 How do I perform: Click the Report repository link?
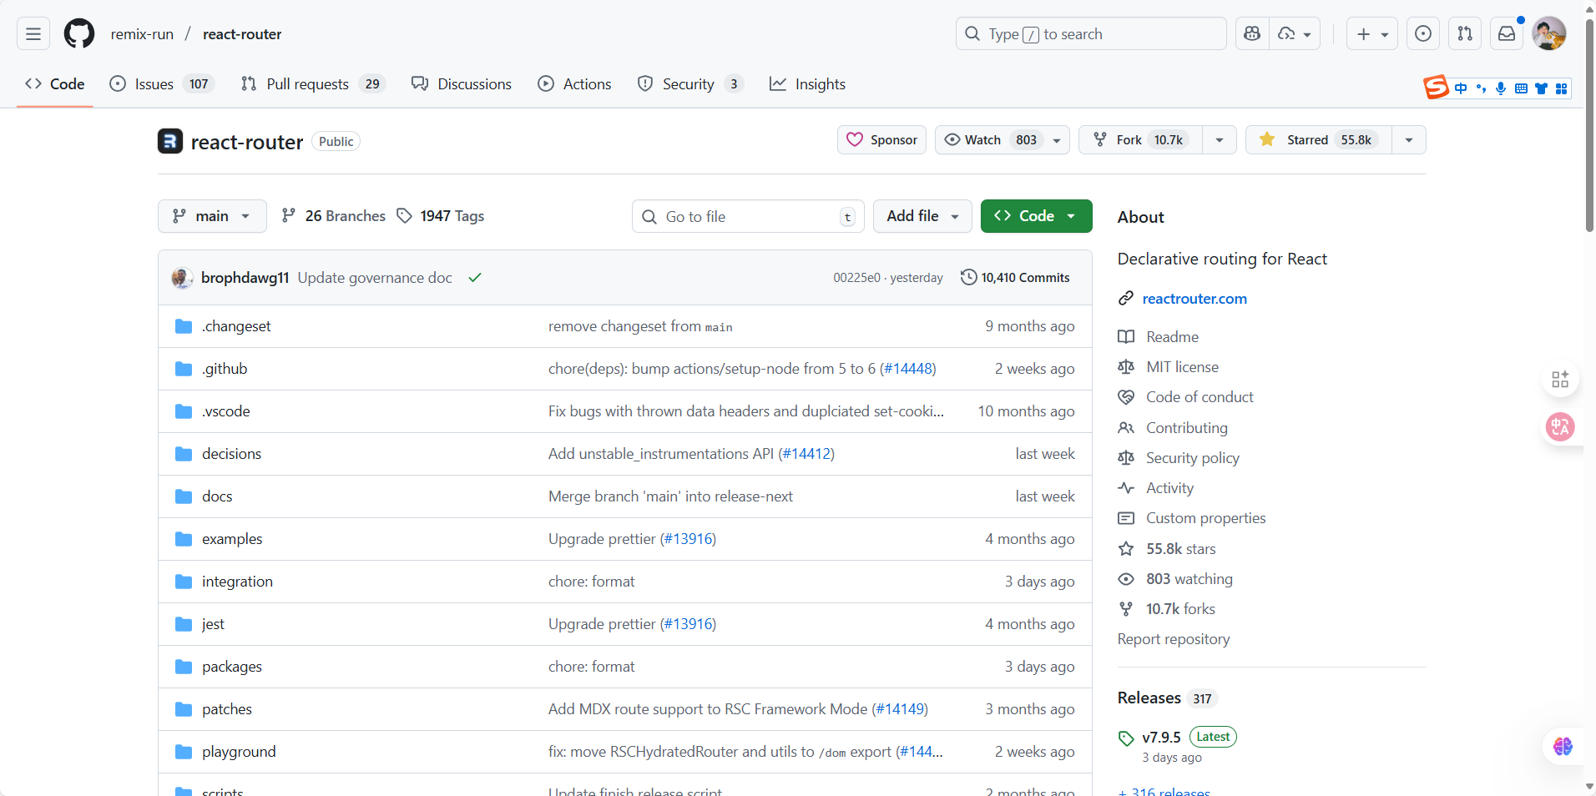click(x=1174, y=639)
